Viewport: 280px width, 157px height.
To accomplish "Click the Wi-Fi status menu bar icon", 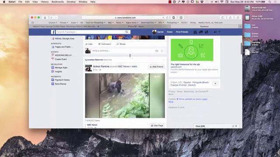I will [222, 2].
